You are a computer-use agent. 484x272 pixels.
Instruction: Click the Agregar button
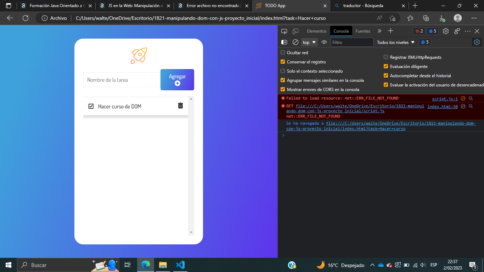177,80
